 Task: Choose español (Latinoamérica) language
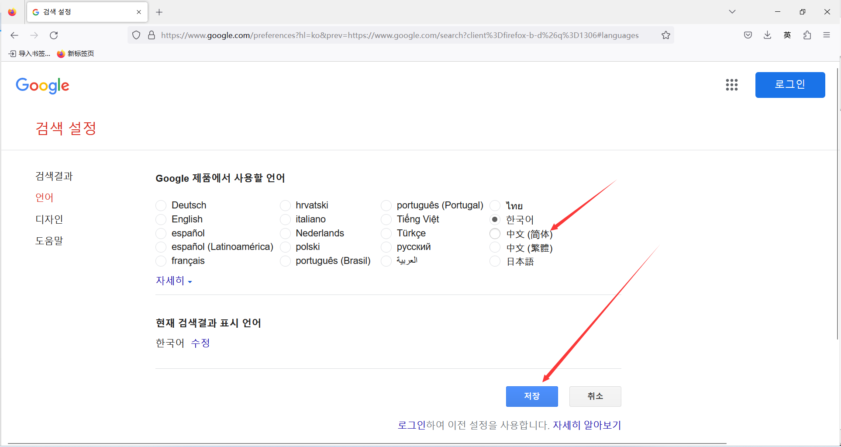161,247
